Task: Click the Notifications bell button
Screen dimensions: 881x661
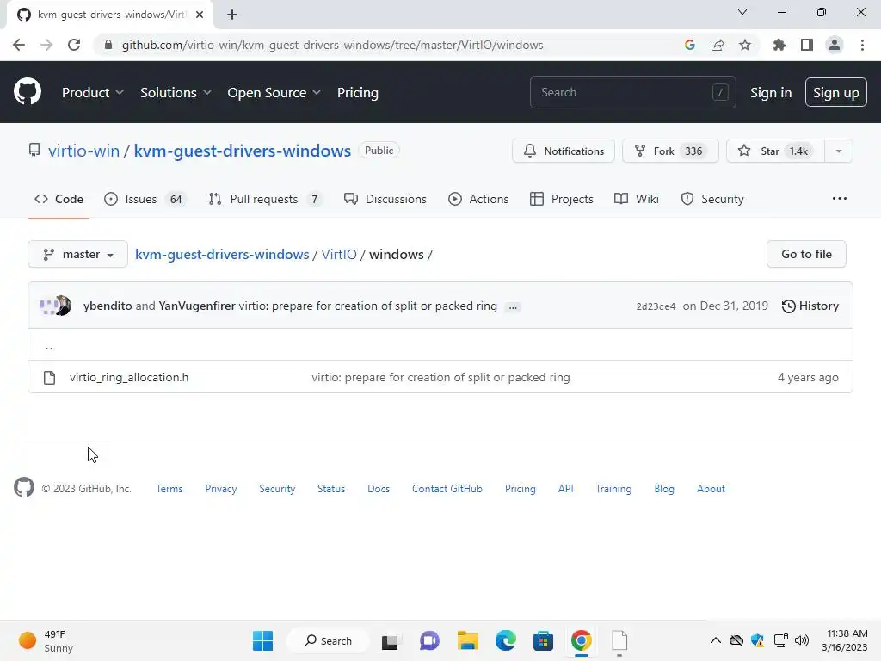Action: (x=563, y=151)
